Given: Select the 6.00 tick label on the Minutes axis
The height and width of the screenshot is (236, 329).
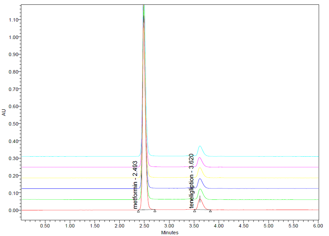Looking at the screenshot, I should (x=318, y=226).
